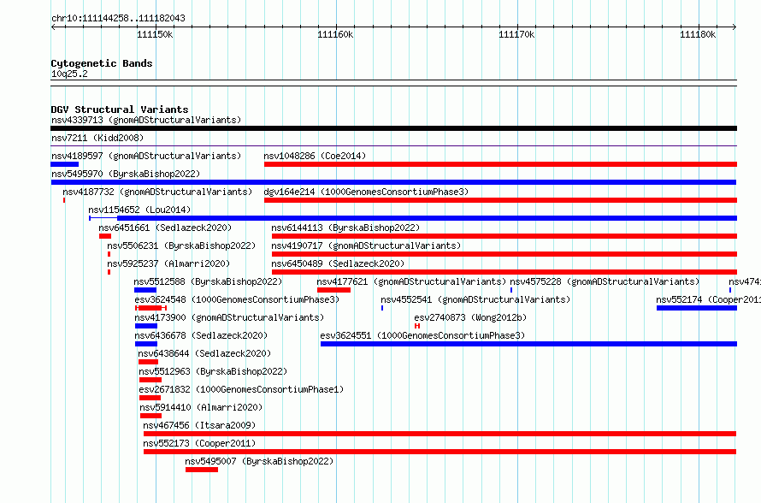Select the red nsv4177621 bar
The width and height of the screenshot is (761, 503).
coord(334,290)
